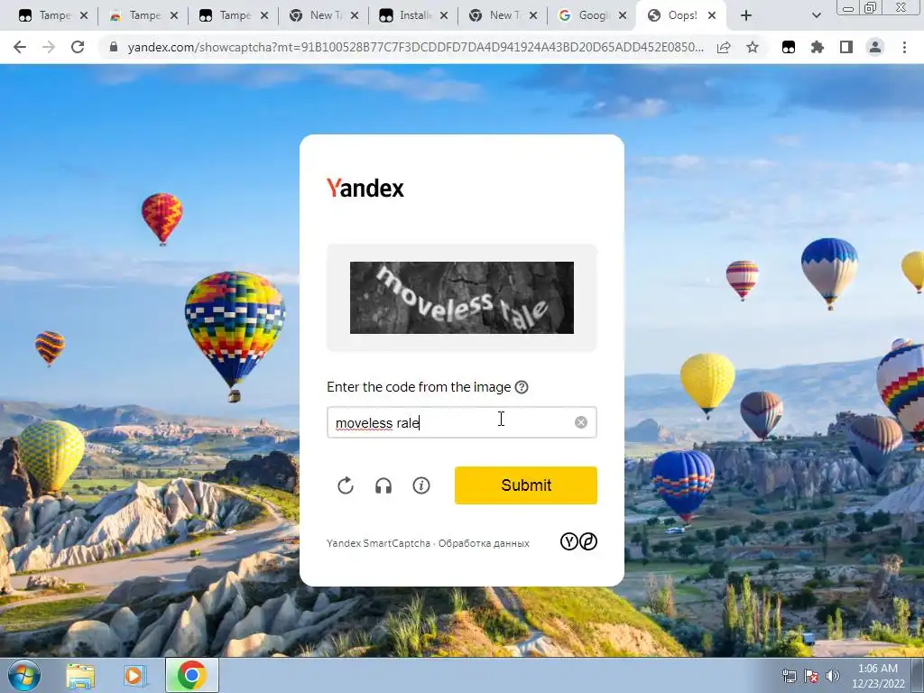Screen dimensions: 924x693
Task: Expand the tab search dropdown
Action: 816,16
